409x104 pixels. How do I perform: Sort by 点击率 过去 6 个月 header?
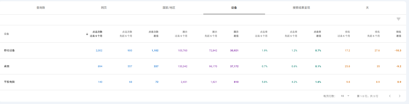tap(261, 34)
